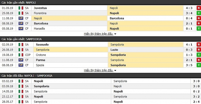Click date 19.08.19

coord(7,55)
